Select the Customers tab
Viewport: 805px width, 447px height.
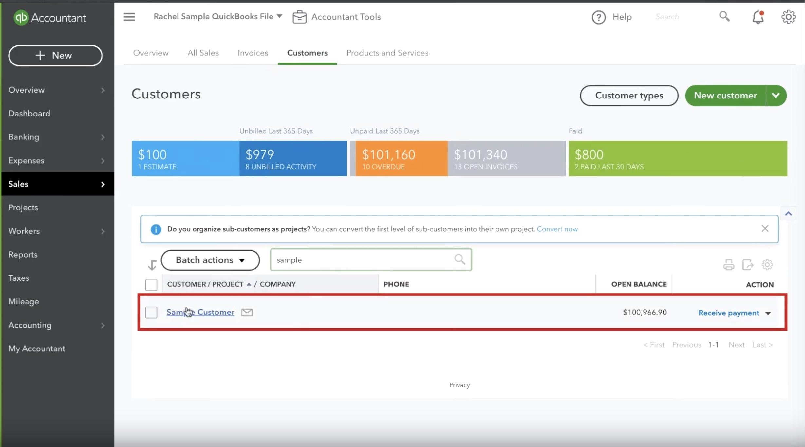(x=307, y=53)
